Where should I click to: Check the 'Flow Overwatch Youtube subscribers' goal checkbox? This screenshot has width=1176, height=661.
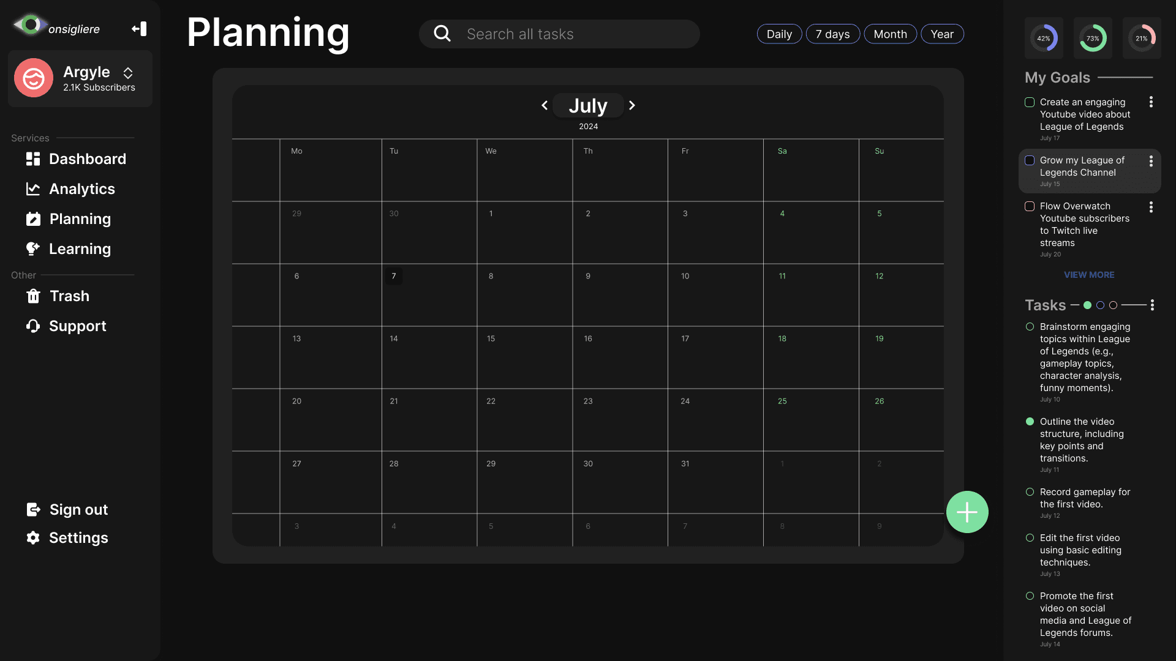click(1030, 206)
